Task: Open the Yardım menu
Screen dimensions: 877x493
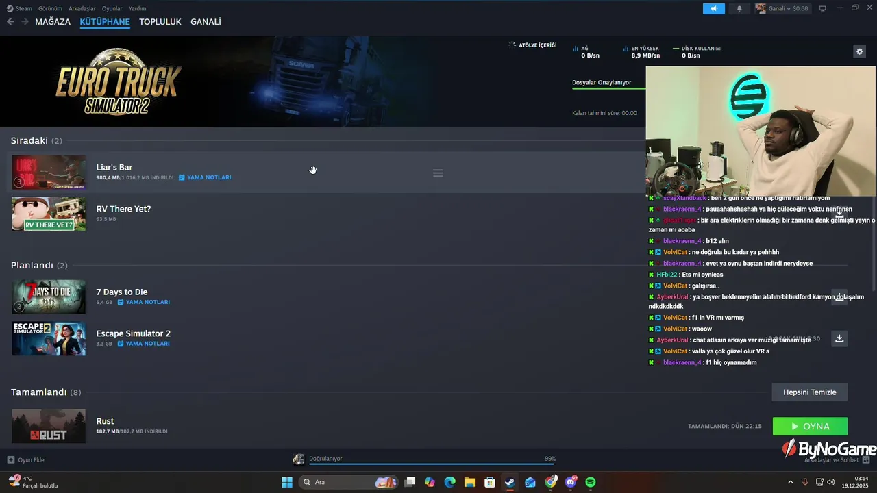Action: point(137,8)
